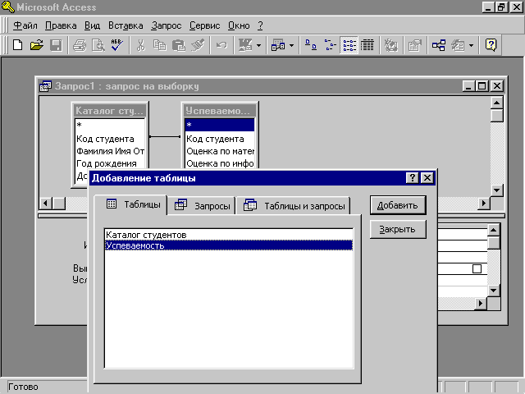The width and height of the screenshot is (525, 394).
Task: Select asterisk in Каталог студентов field list
Action: click(110, 126)
